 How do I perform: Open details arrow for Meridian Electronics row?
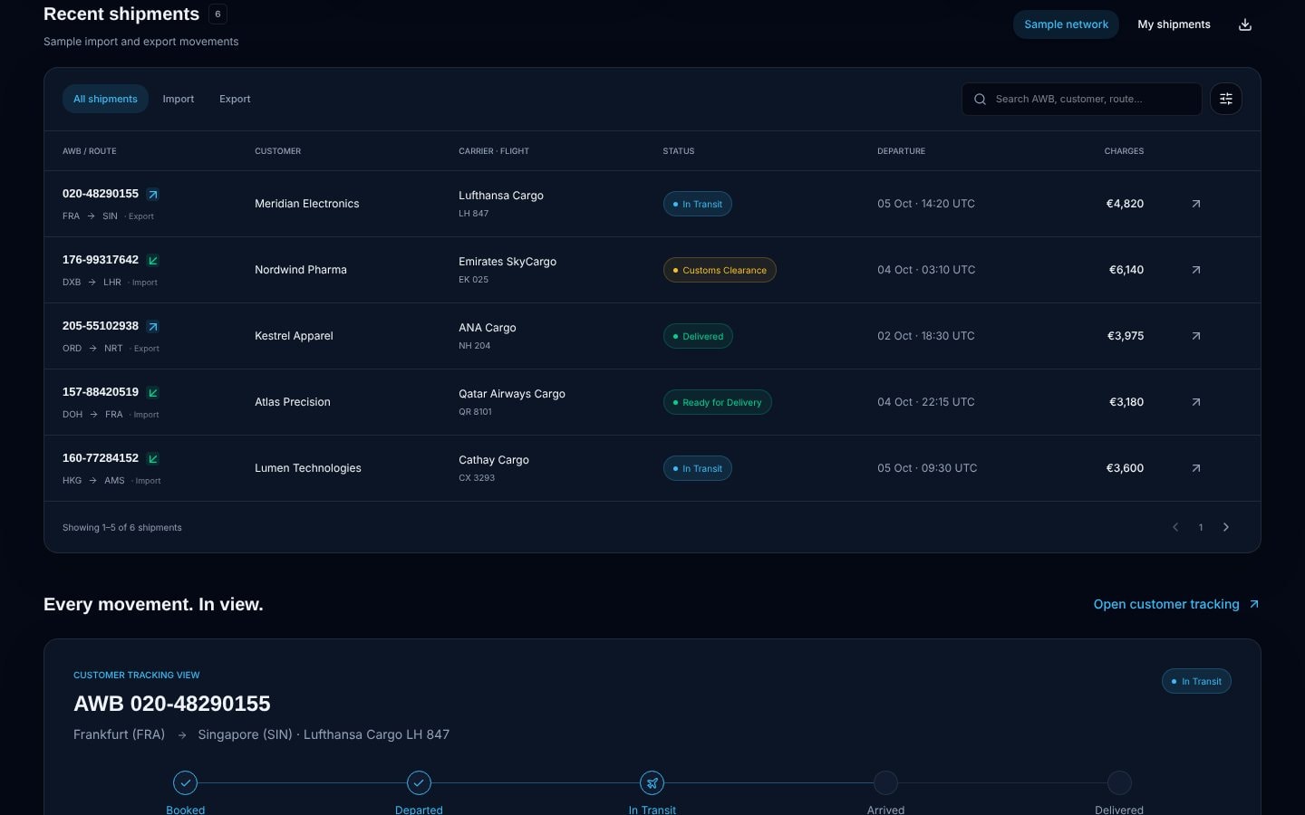[x=1196, y=204]
